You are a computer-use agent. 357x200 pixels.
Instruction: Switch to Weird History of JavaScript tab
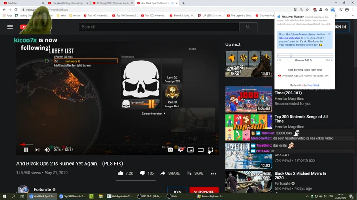tap(68, 3)
